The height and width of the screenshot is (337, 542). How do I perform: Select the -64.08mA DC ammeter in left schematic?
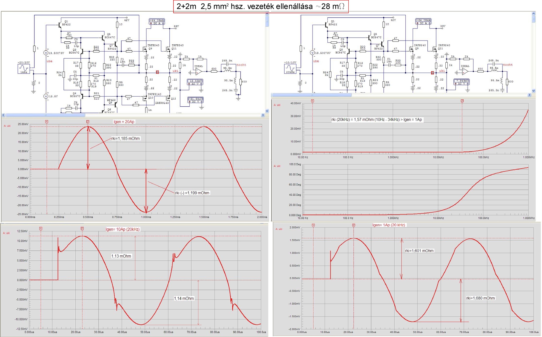coord(157,22)
